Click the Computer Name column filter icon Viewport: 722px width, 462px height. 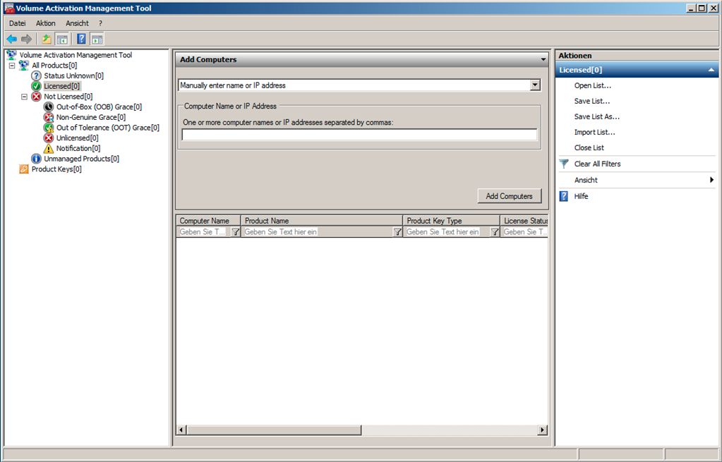click(x=235, y=232)
